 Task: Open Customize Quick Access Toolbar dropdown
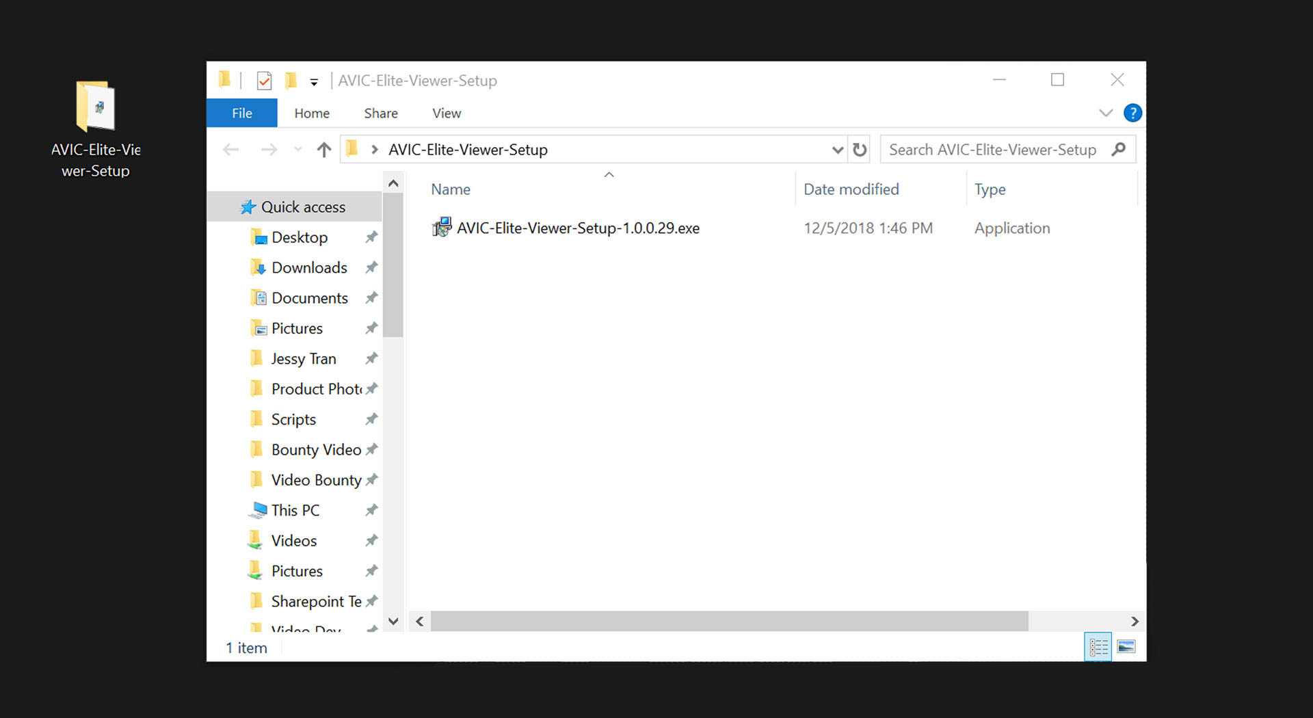click(x=314, y=82)
